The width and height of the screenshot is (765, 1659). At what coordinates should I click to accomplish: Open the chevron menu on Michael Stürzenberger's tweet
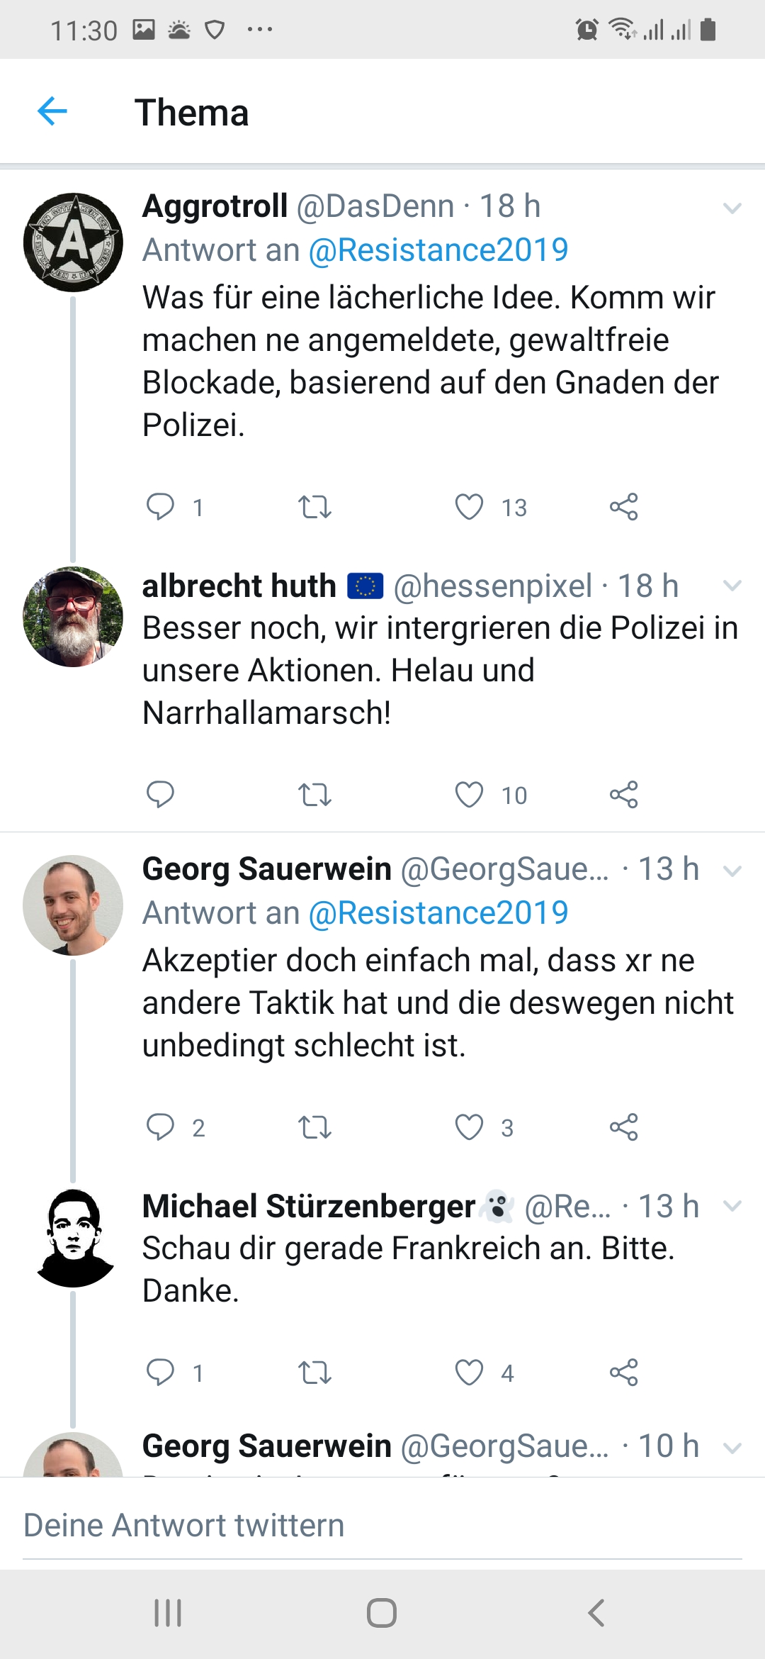(x=732, y=1206)
